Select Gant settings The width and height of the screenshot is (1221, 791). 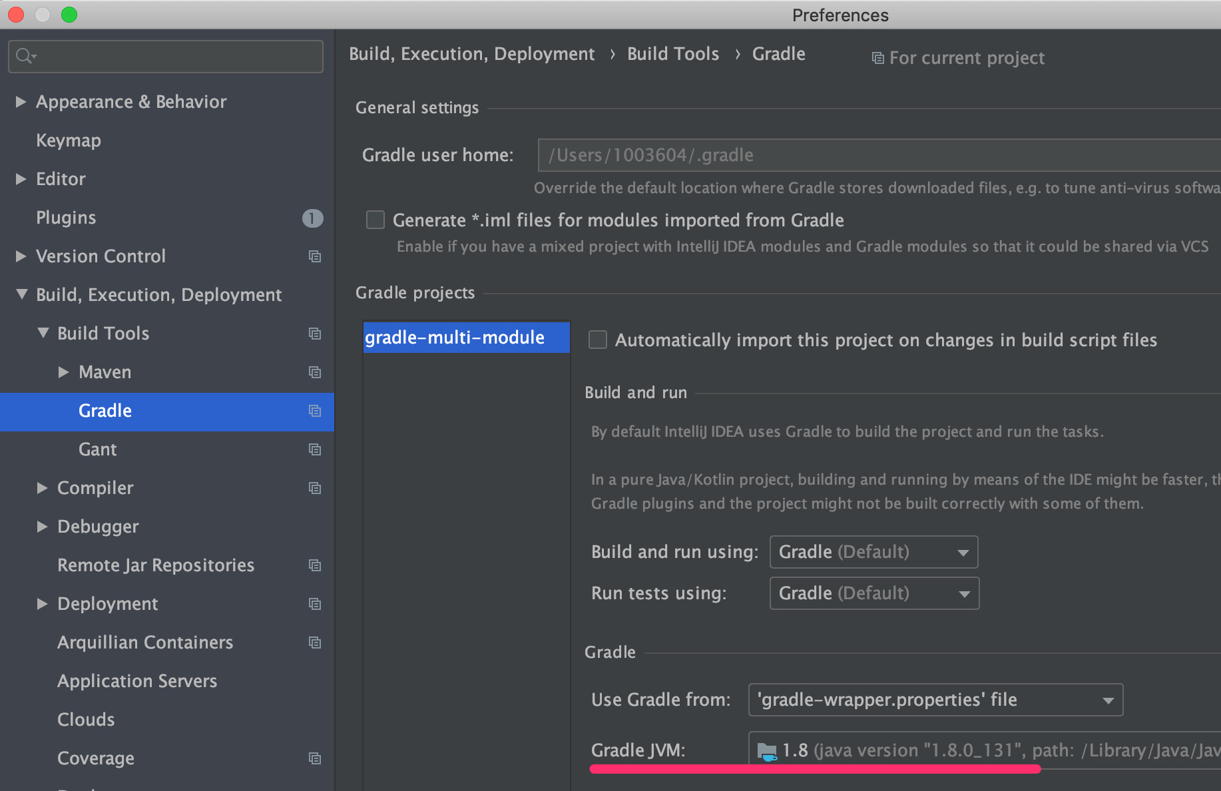98,449
